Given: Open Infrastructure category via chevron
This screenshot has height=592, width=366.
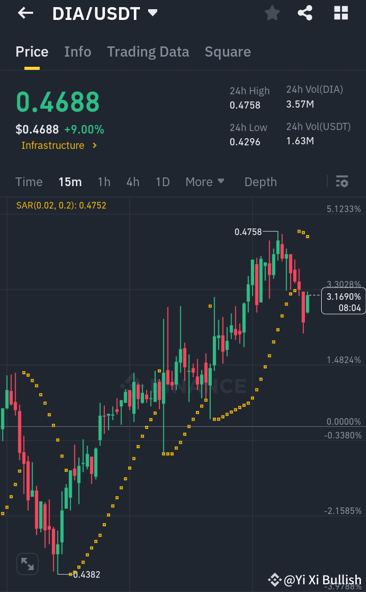Looking at the screenshot, I should point(93,145).
